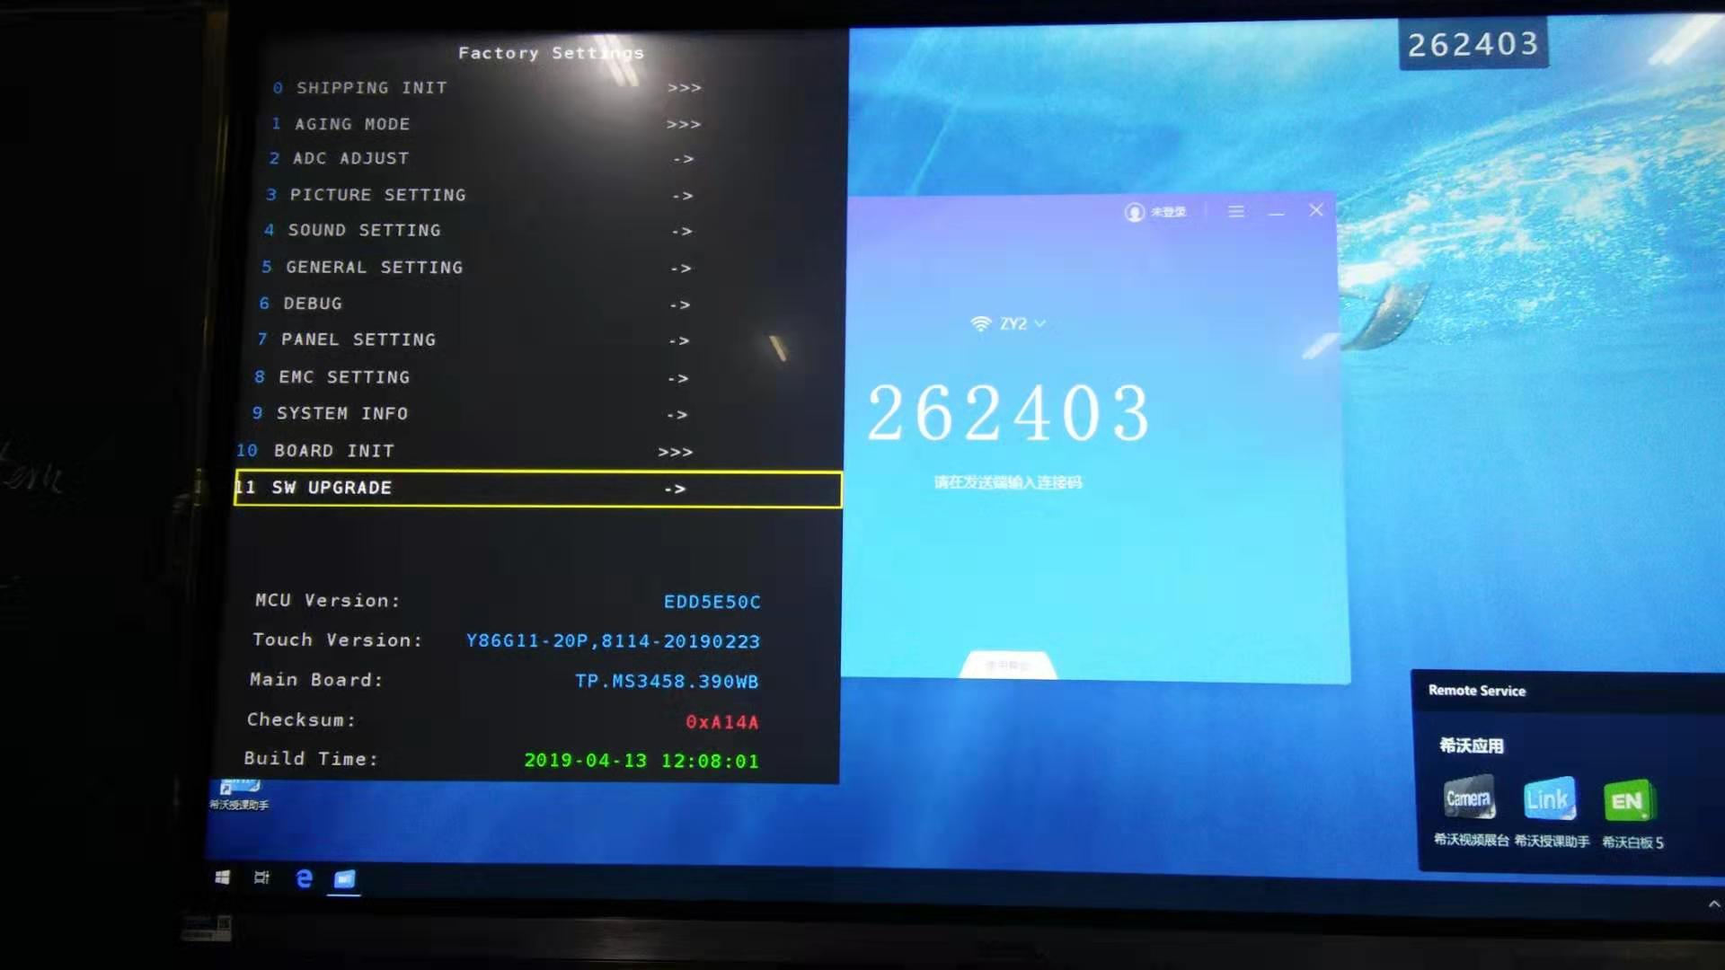Click the Camera icon in Remote Service
This screenshot has height=970, width=1725.
[1469, 800]
